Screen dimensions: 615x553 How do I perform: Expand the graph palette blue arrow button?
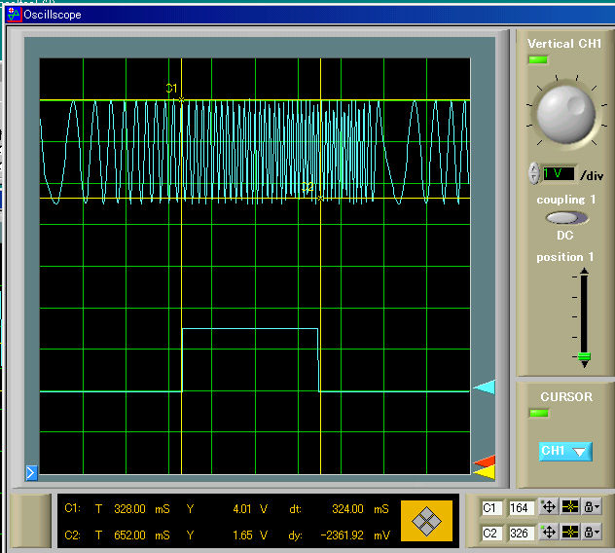[x=31, y=472]
